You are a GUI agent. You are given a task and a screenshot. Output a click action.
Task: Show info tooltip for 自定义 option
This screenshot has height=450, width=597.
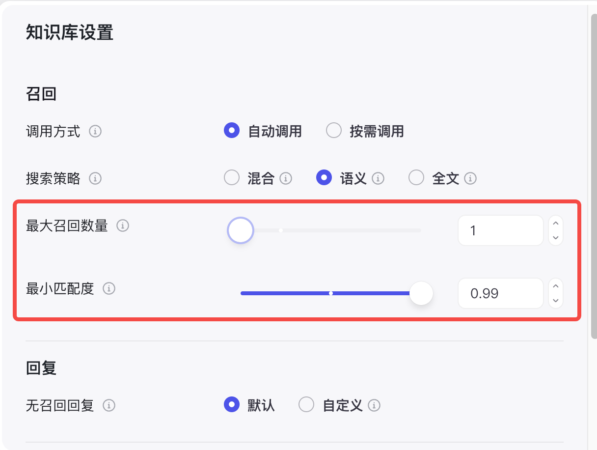click(374, 406)
